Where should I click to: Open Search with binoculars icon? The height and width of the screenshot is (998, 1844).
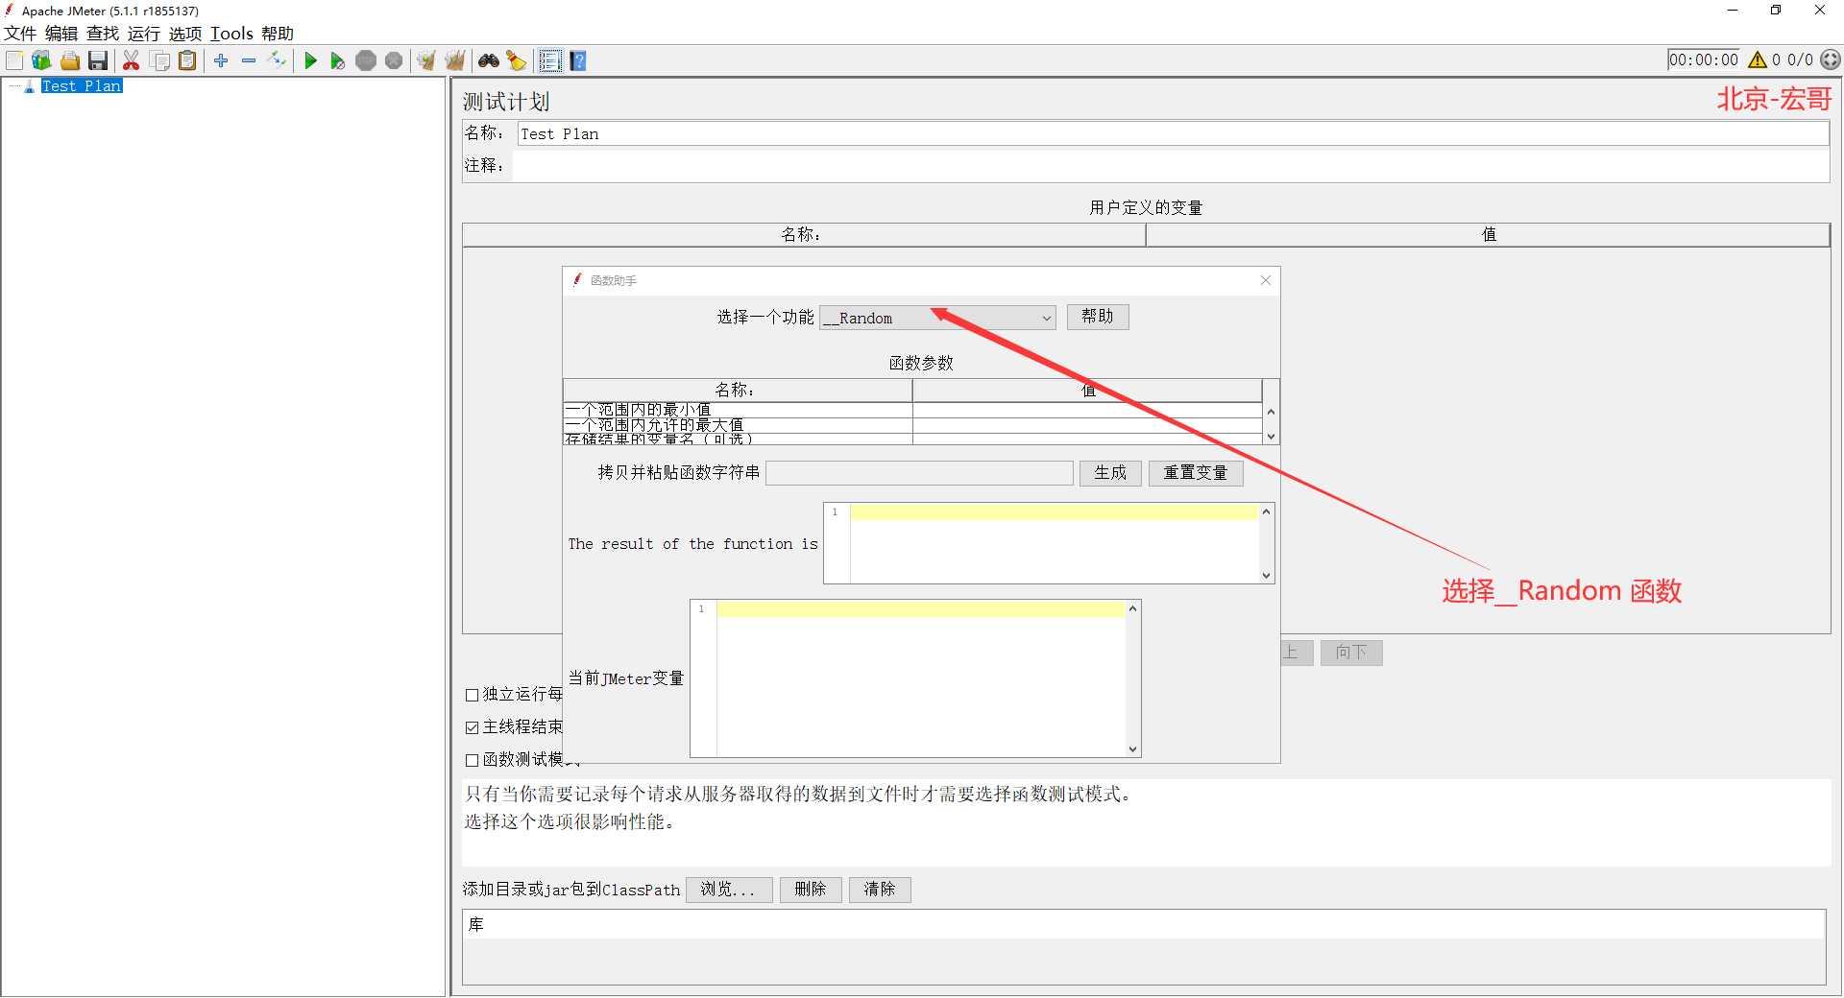tap(489, 60)
